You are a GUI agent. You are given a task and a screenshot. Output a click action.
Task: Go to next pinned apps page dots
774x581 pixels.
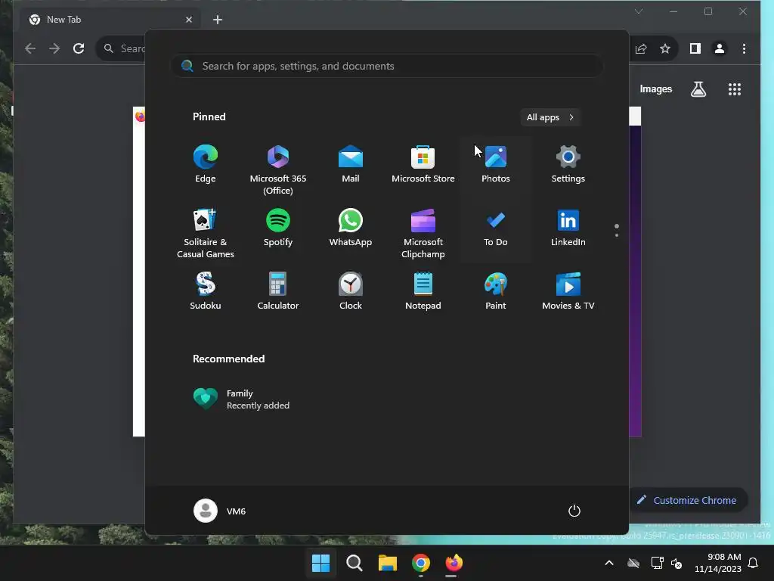617,231
